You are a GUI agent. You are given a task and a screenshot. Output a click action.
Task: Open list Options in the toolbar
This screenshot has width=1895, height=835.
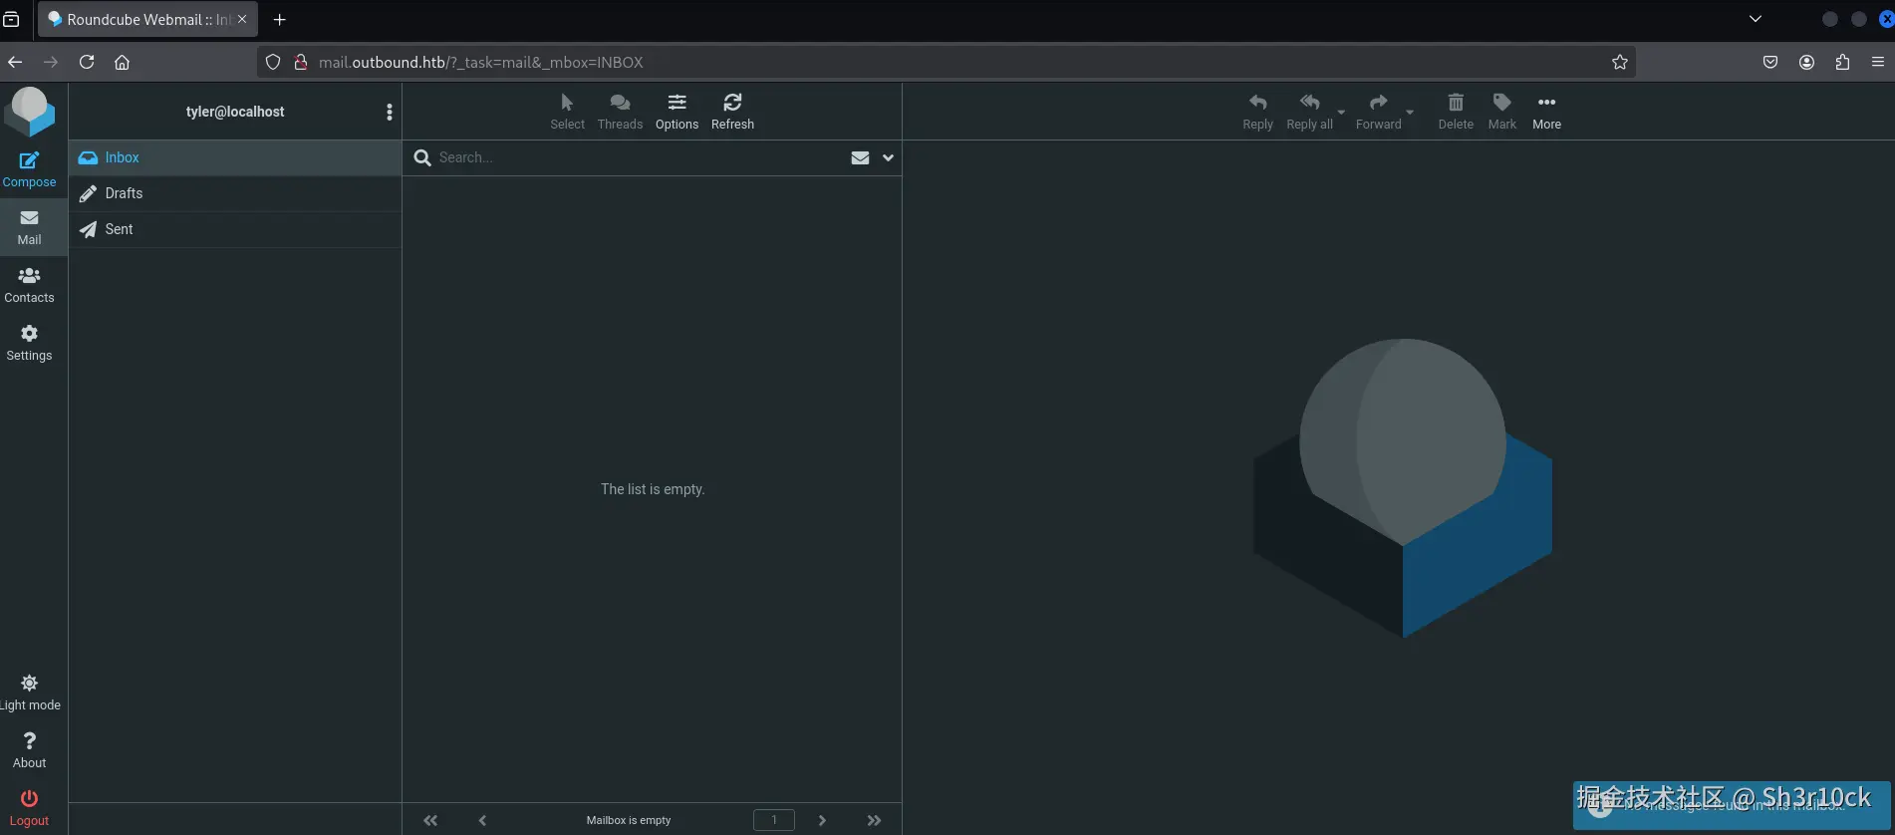coord(677,112)
